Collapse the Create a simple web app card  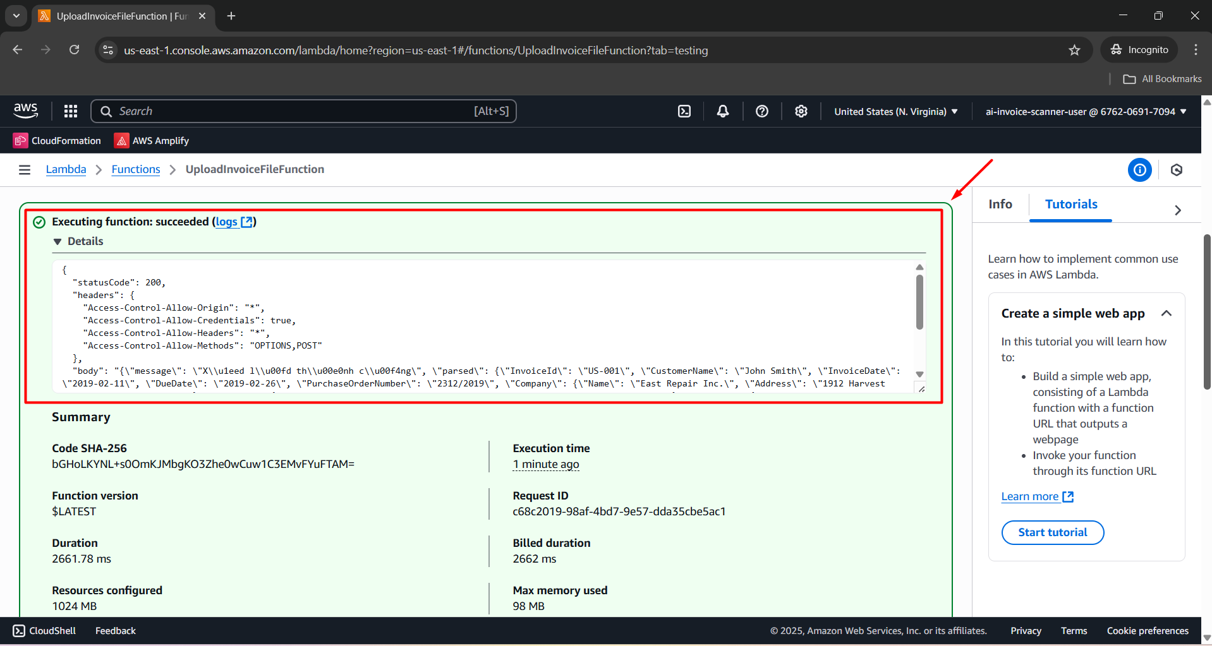[1167, 313]
